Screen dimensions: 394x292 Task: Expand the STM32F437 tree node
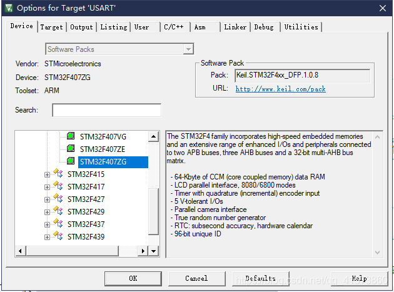(x=47, y=224)
